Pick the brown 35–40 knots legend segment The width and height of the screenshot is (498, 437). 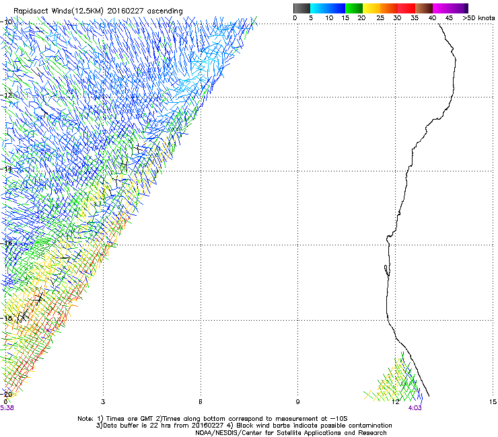pos(424,8)
